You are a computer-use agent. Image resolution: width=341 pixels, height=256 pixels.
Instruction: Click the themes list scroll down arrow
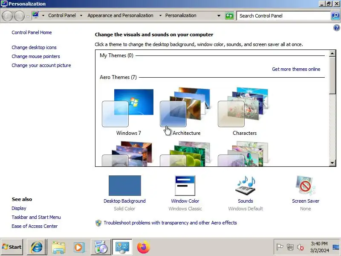[x=332, y=163]
